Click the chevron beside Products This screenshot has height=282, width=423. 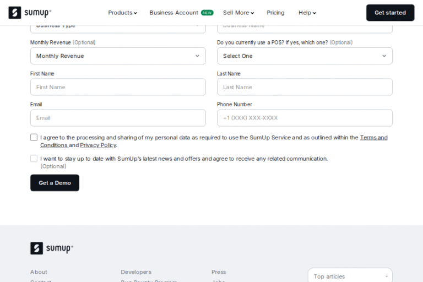coord(135,13)
